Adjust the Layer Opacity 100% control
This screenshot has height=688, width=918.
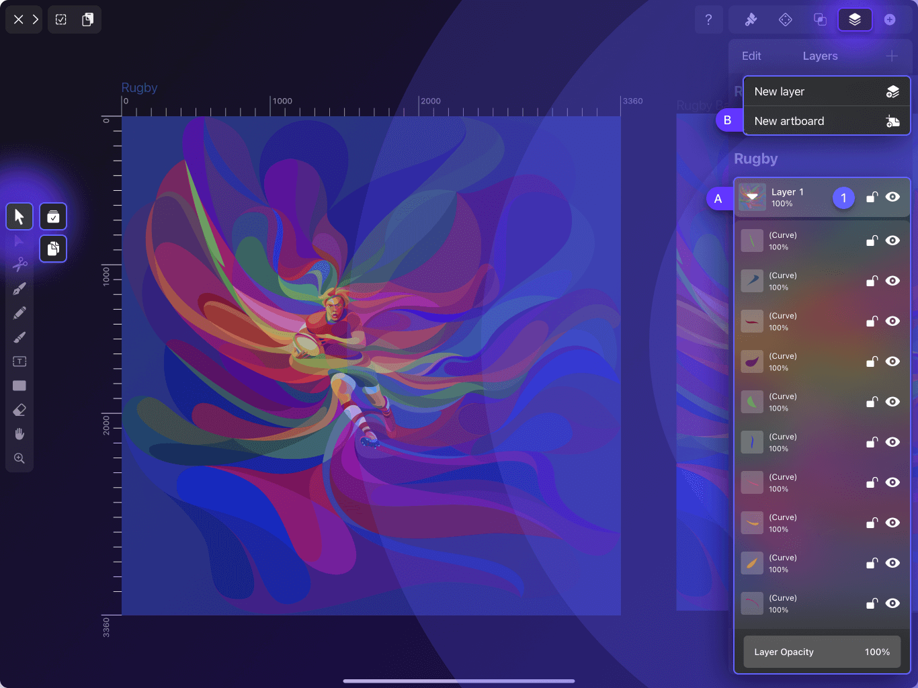tap(822, 652)
